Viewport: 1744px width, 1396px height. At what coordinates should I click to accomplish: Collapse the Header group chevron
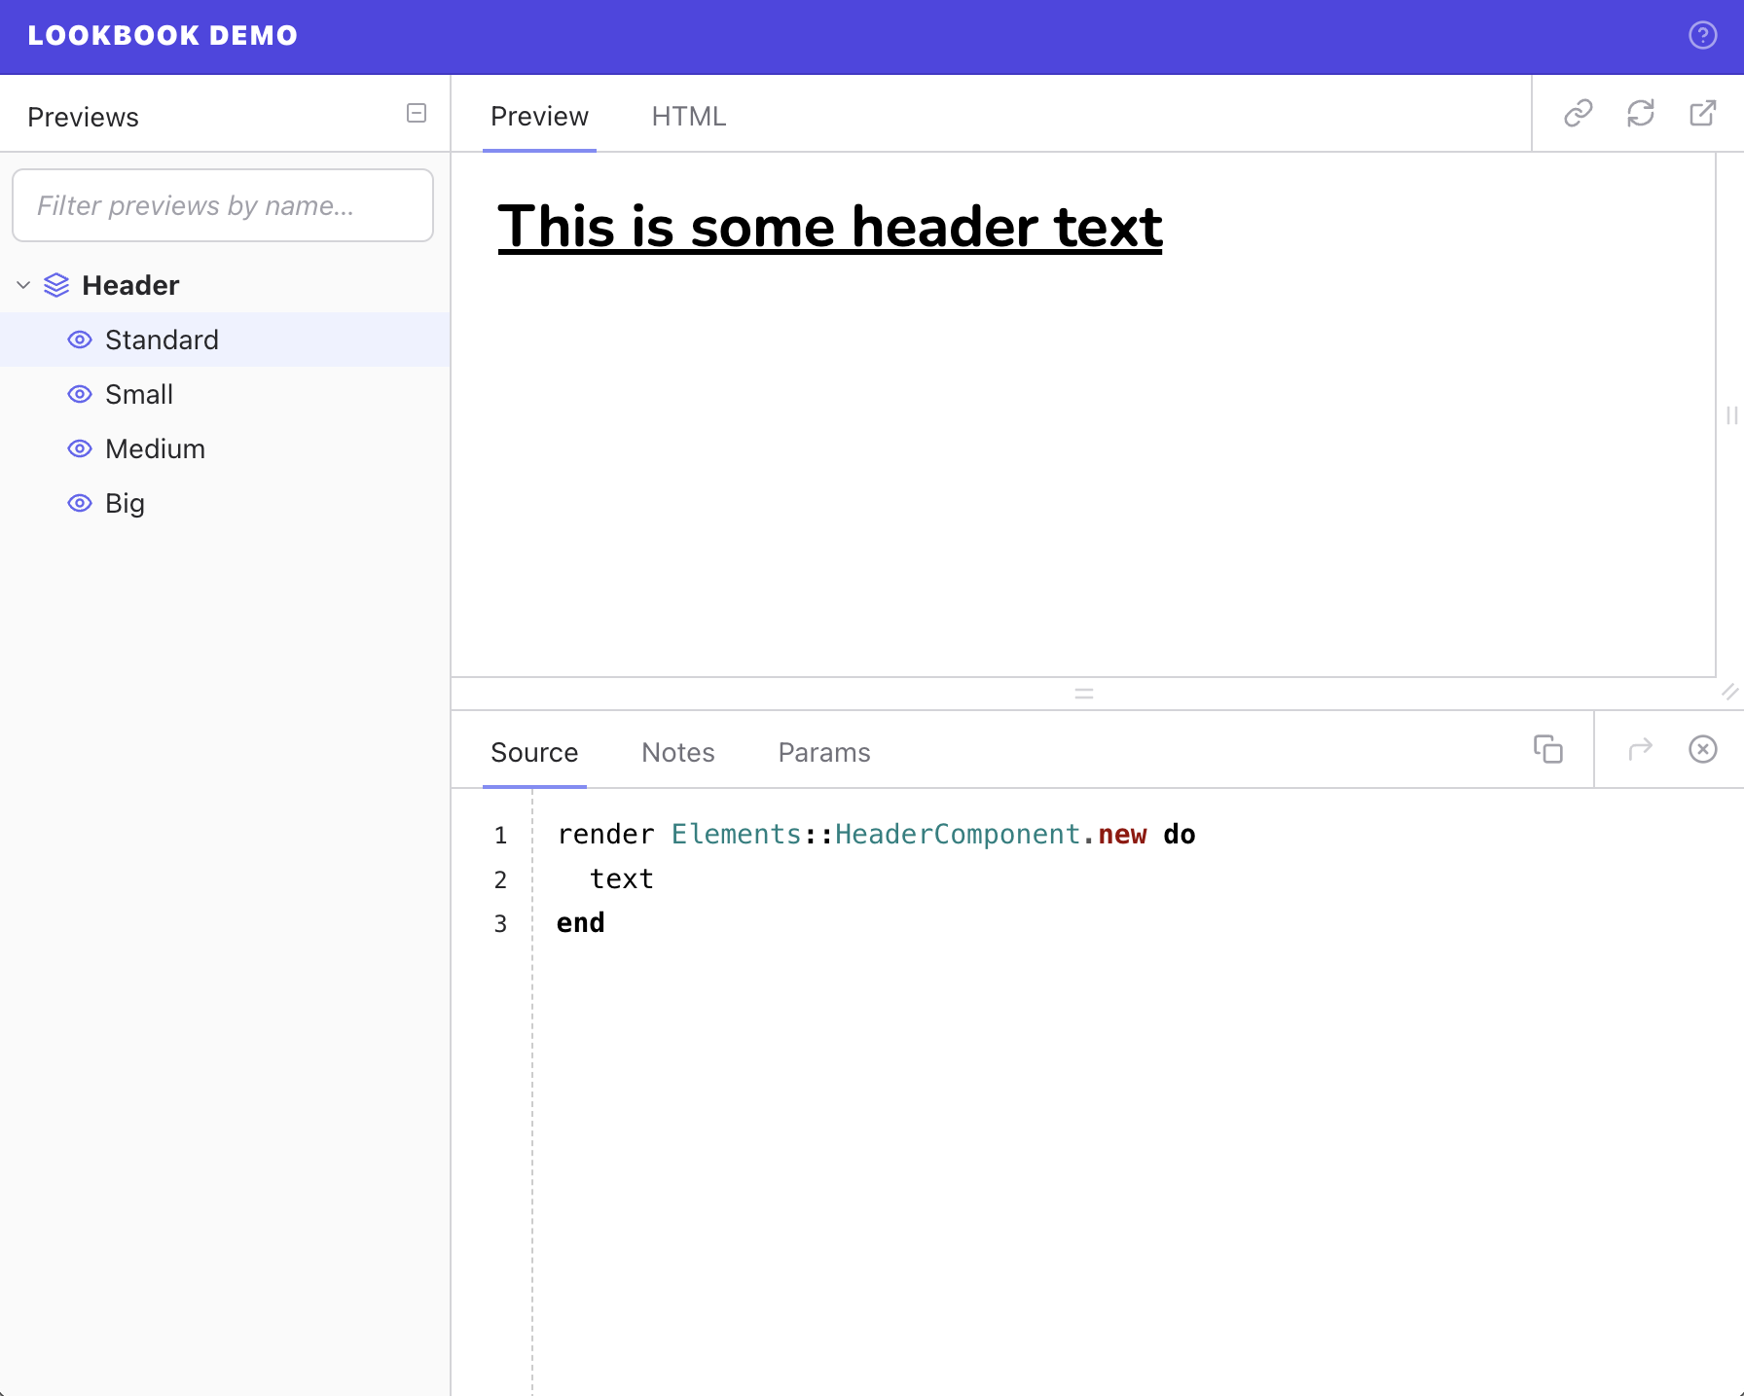pos(23,285)
